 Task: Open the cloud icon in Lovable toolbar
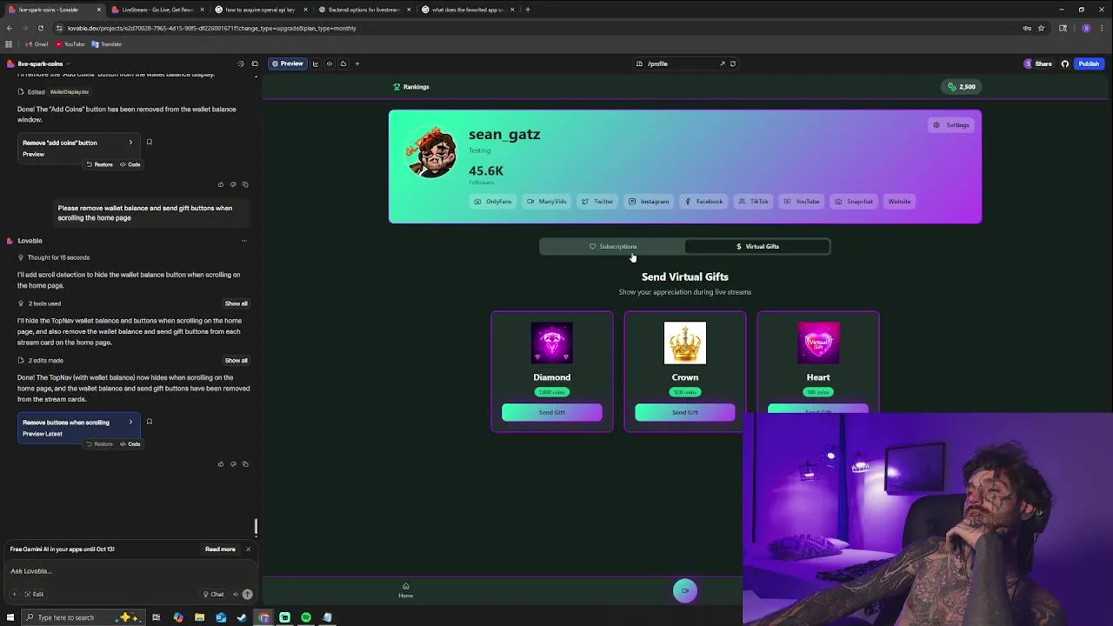pos(343,63)
